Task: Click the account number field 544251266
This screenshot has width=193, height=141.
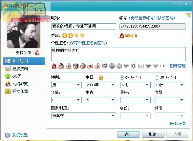Action: 152,27
